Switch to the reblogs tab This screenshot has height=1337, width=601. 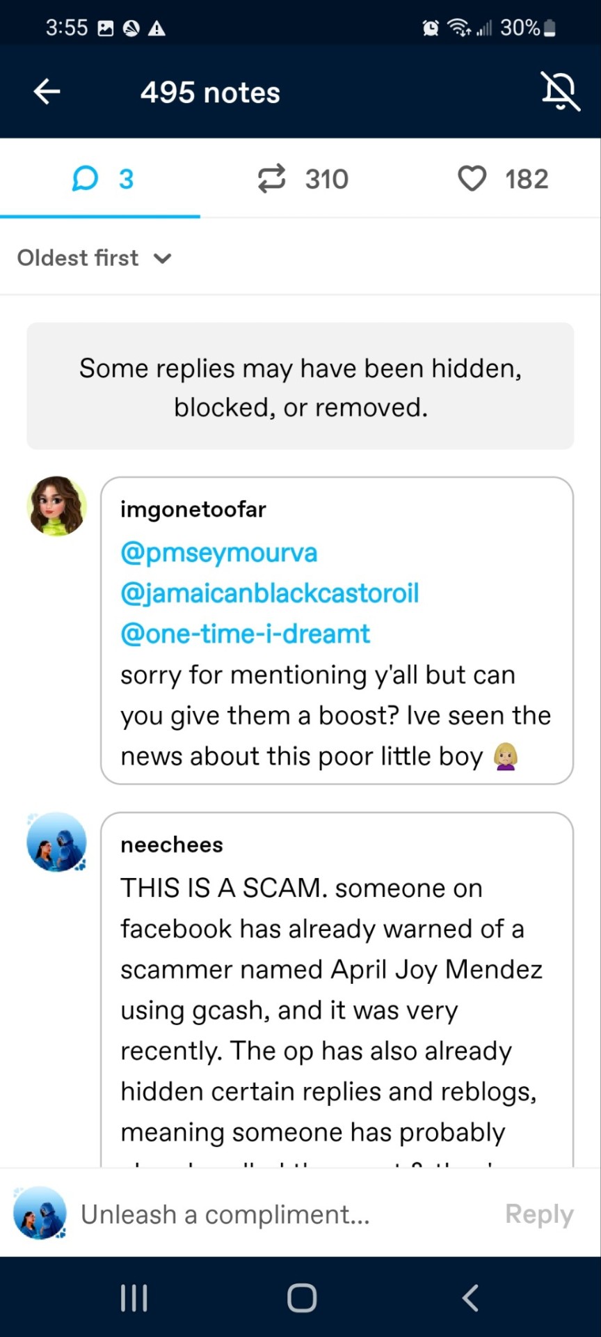[302, 179]
